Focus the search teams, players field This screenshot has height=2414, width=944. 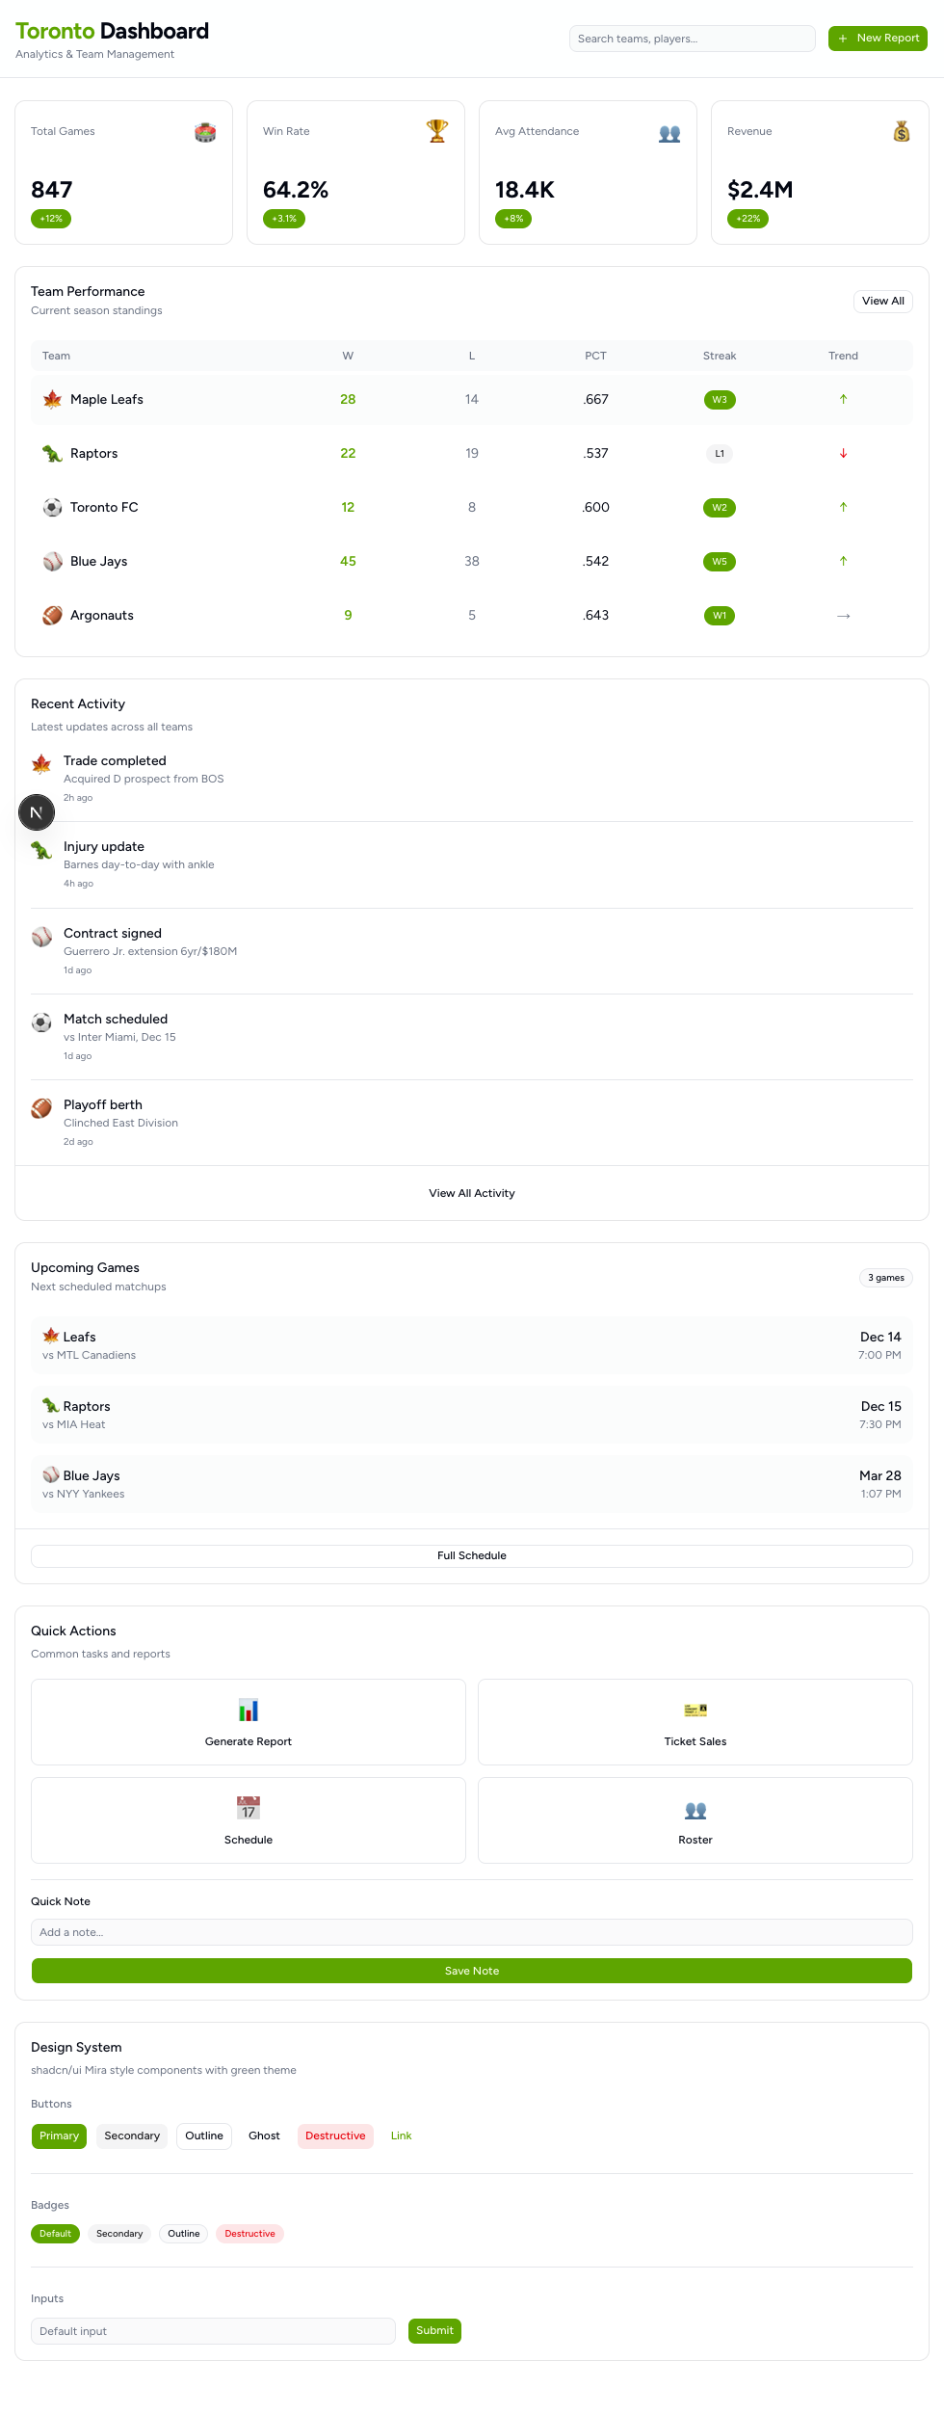[692, 39]
